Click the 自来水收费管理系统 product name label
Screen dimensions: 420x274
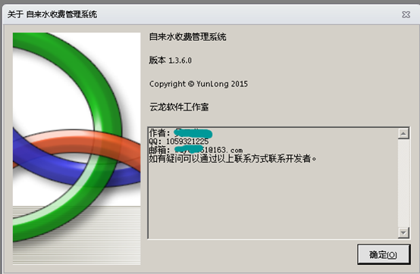187,37
